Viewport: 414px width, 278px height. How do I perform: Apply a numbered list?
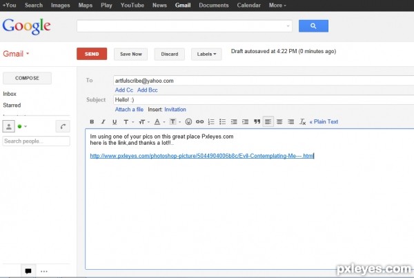pos(211,121)
